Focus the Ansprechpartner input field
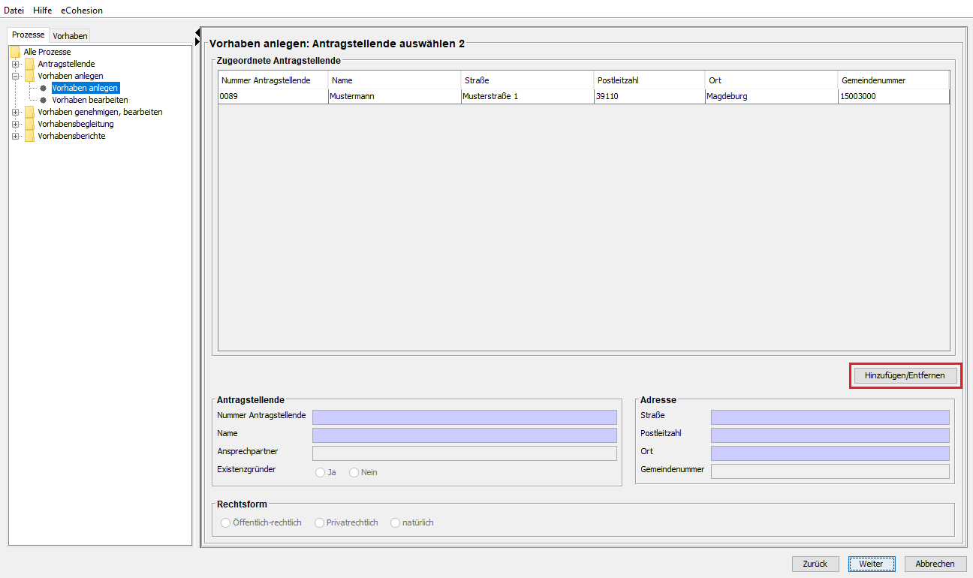The image size is (973, 578). 465,453
